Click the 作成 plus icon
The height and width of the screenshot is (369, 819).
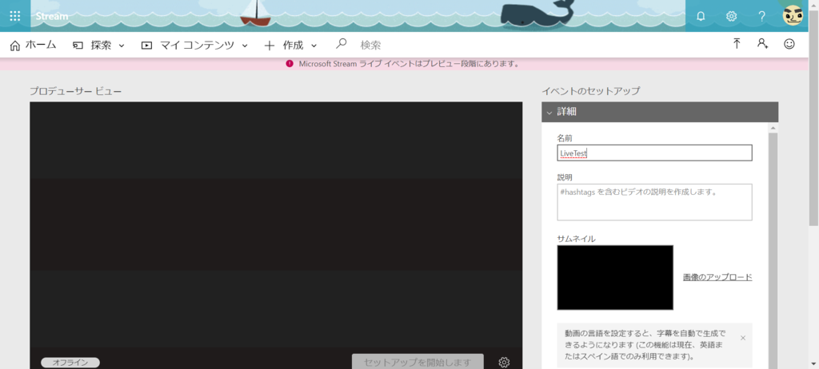click(270, 46)
